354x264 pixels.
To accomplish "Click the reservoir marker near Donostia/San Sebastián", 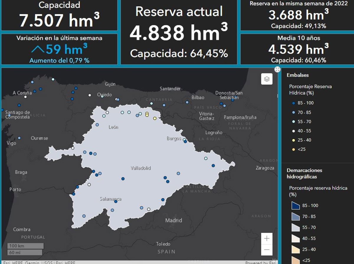I will tap(232, 100).
